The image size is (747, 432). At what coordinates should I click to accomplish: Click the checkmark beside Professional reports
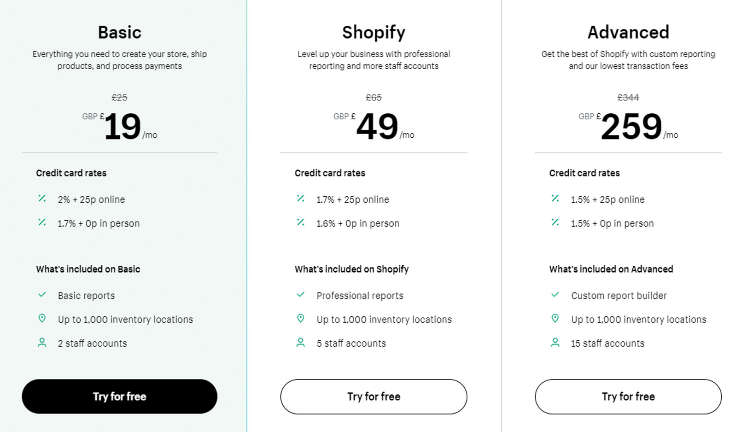pyautogui.click(x=301, y=295)
